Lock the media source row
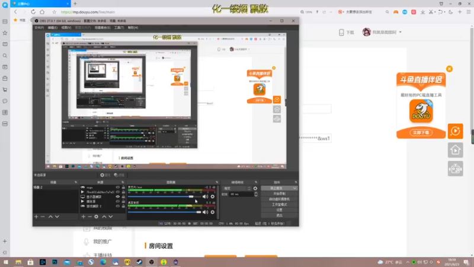474x267 pixels. click(x=123, y=201)
